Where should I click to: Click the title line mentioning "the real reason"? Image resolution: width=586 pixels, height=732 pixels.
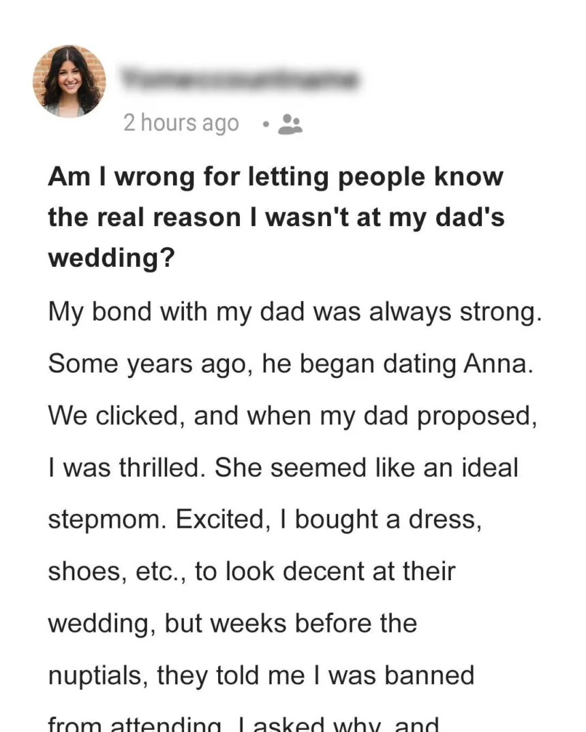pyautogui.click(x=276, y=218)
